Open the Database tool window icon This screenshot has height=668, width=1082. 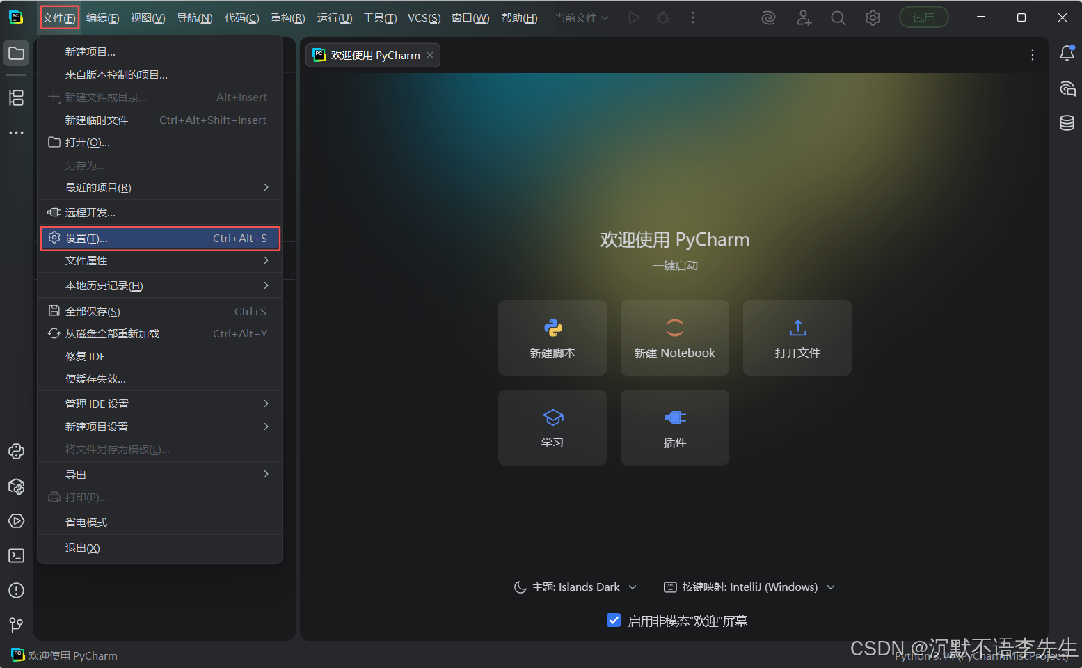(x=1067, y=123)
